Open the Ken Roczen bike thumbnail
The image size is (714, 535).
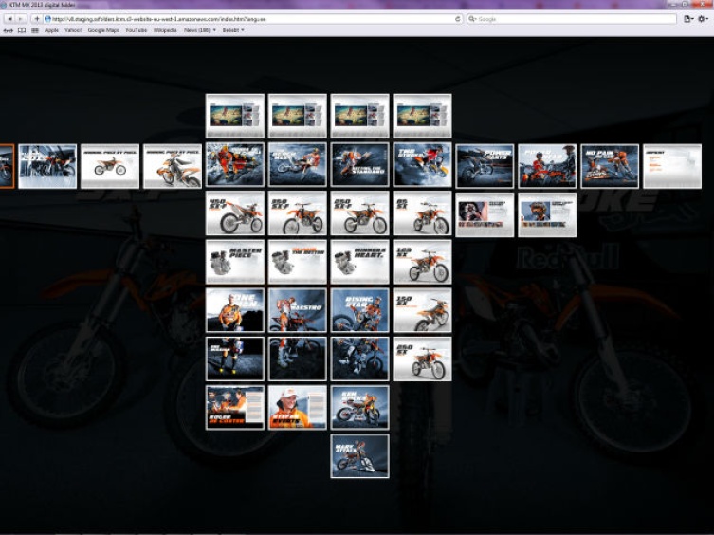[x=359, y=408]
